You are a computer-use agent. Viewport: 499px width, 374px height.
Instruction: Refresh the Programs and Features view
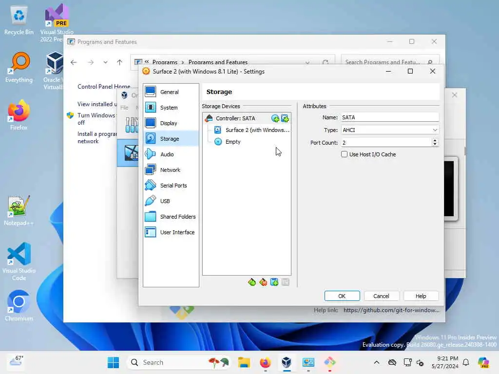click(x=325, y=62)
